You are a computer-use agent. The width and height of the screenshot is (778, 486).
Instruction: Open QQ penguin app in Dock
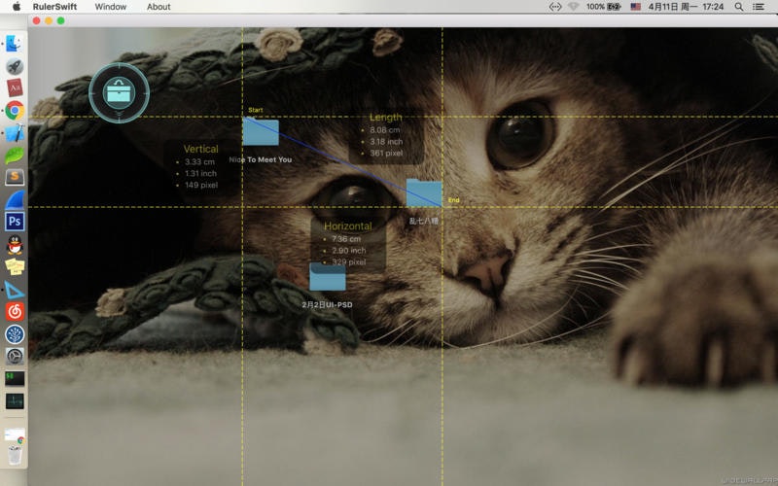coord(15,245)
